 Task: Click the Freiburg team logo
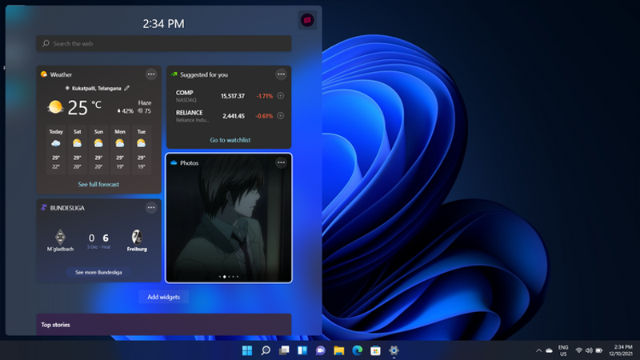point(137,237)
